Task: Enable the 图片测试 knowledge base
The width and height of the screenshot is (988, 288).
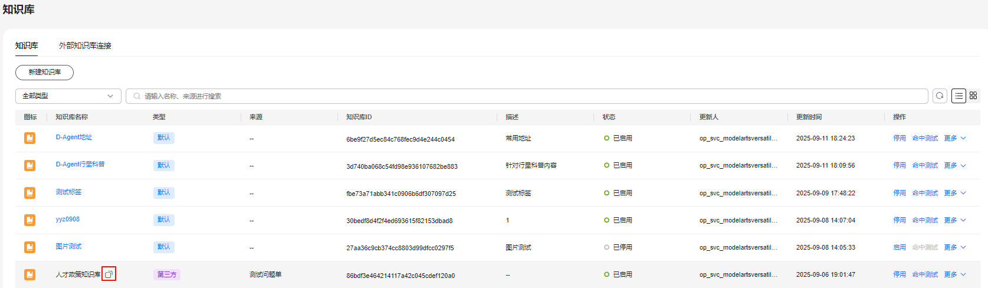Action: (899, 247)
